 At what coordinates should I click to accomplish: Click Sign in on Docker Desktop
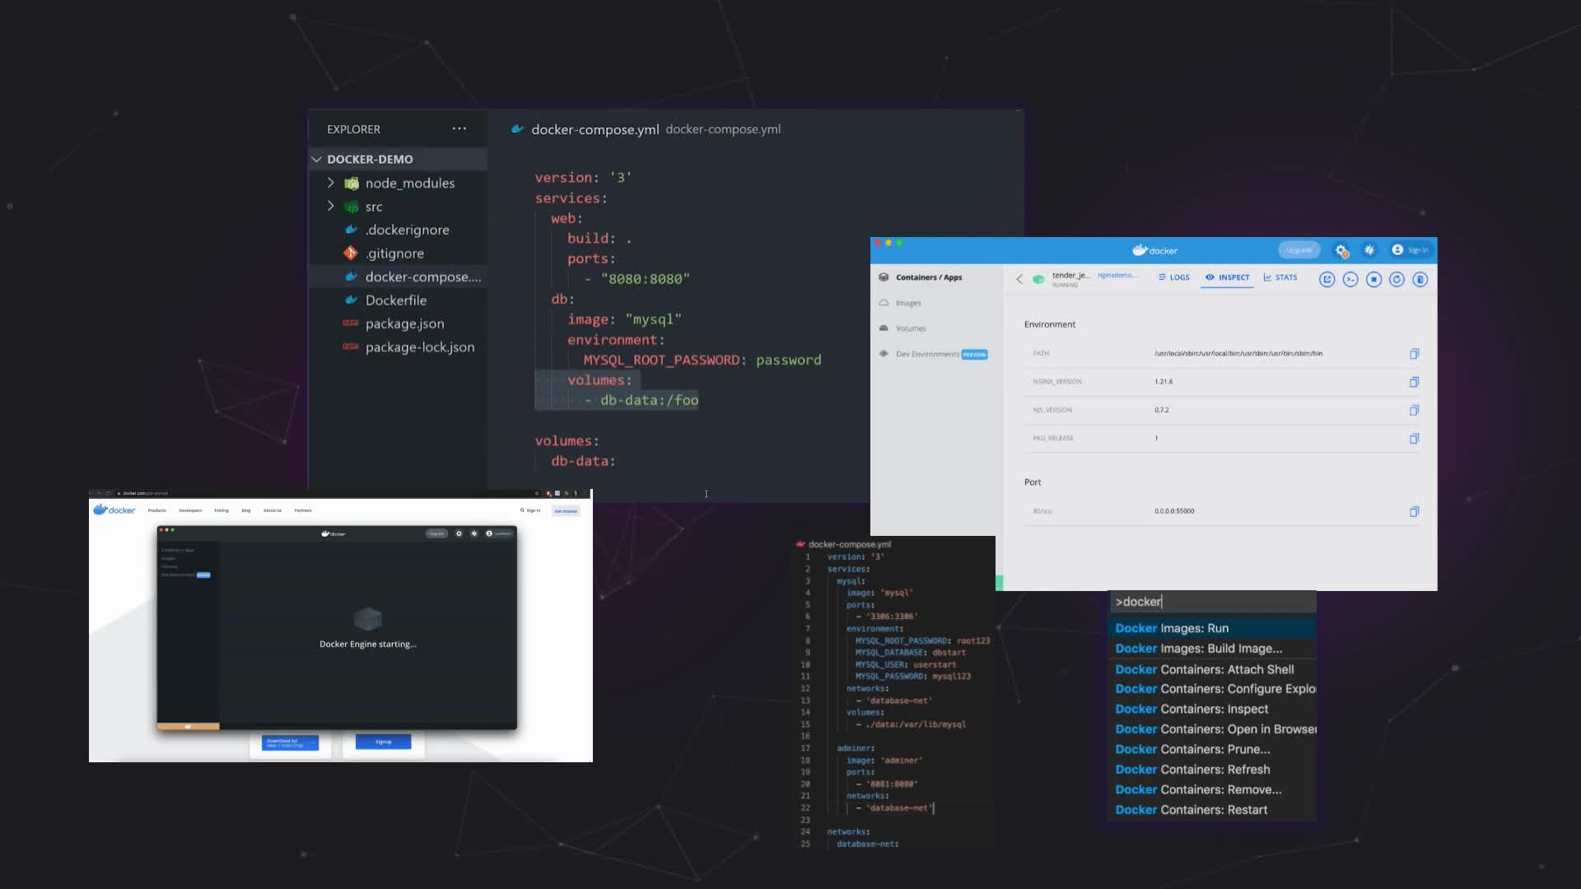1410,250
